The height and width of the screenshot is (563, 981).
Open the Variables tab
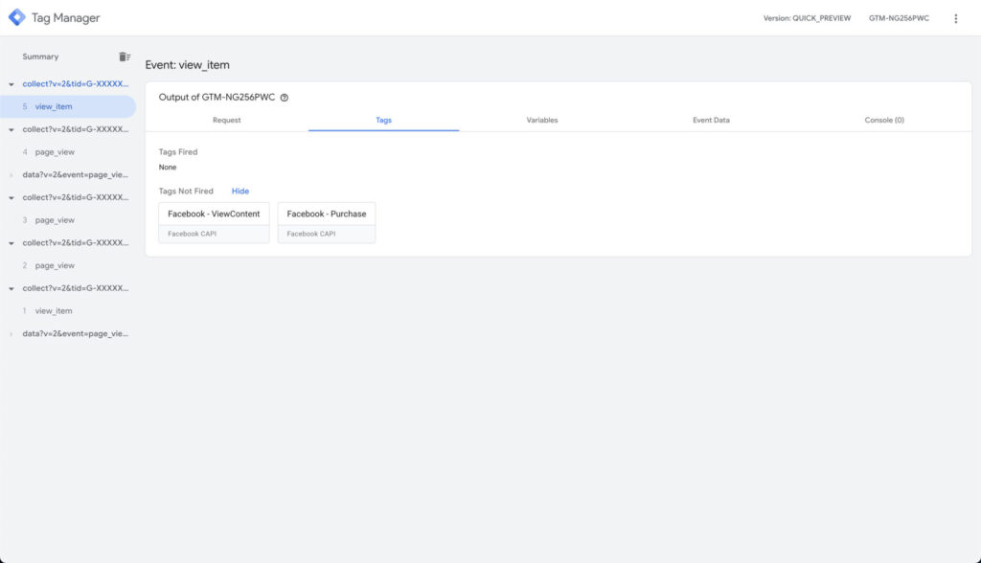pyautogui.click(x=541, y=121)
